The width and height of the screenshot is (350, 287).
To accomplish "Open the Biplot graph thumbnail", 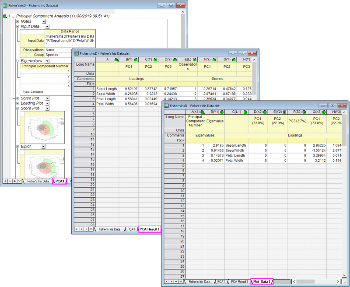I will coord(42,165).
